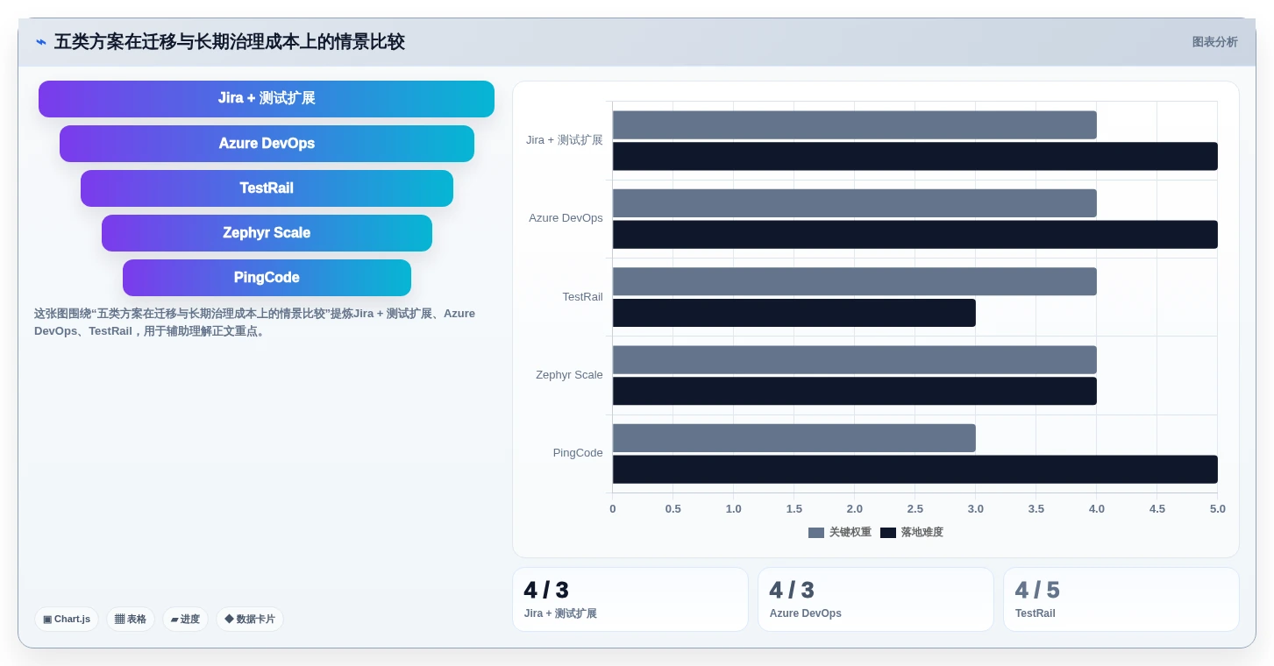
Task: Select the TestRail funnel bar
Action: coord(267,188)
